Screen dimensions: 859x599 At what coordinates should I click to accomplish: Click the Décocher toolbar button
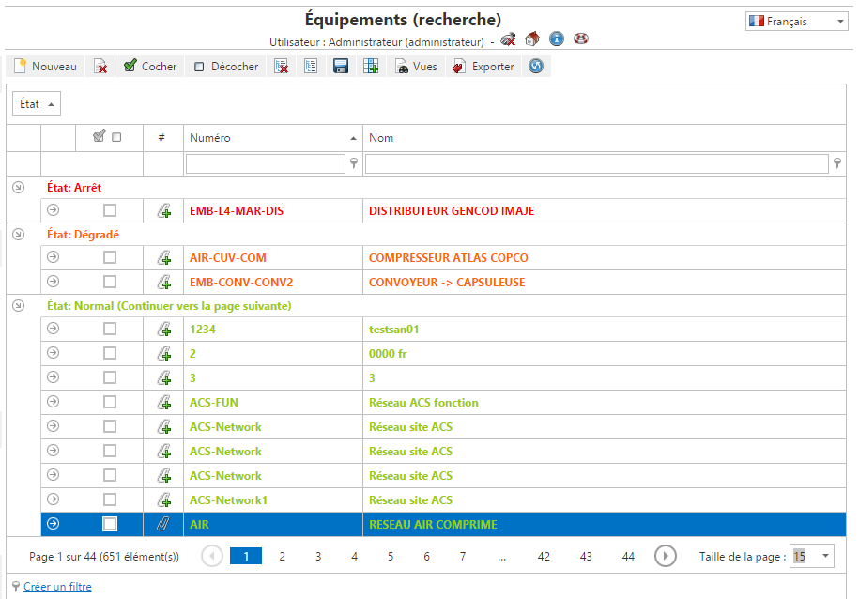click(225, 67)
